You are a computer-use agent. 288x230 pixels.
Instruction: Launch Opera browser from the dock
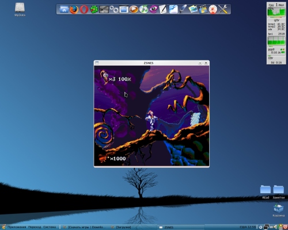(84, 9)
